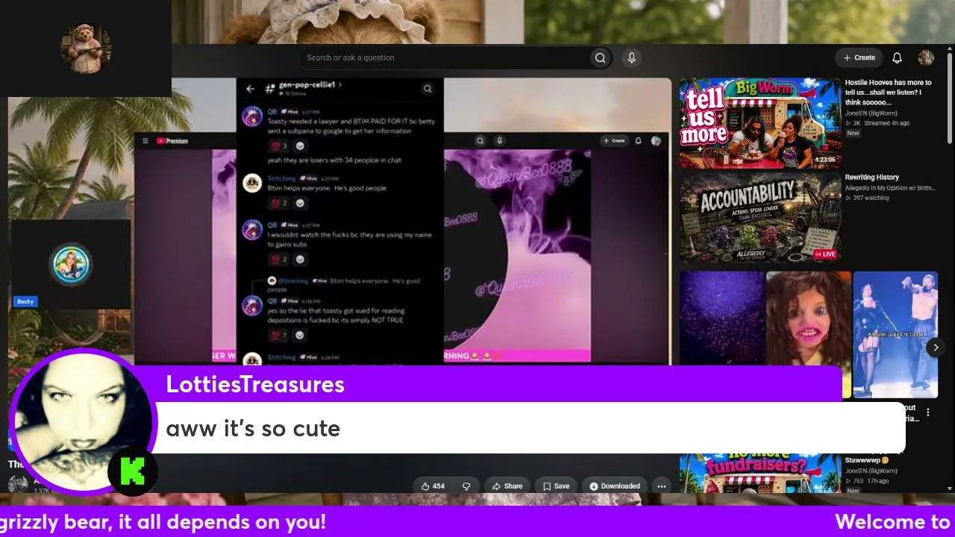
Task: Click the reaction with count 7
Action: [x=279, y=336]
